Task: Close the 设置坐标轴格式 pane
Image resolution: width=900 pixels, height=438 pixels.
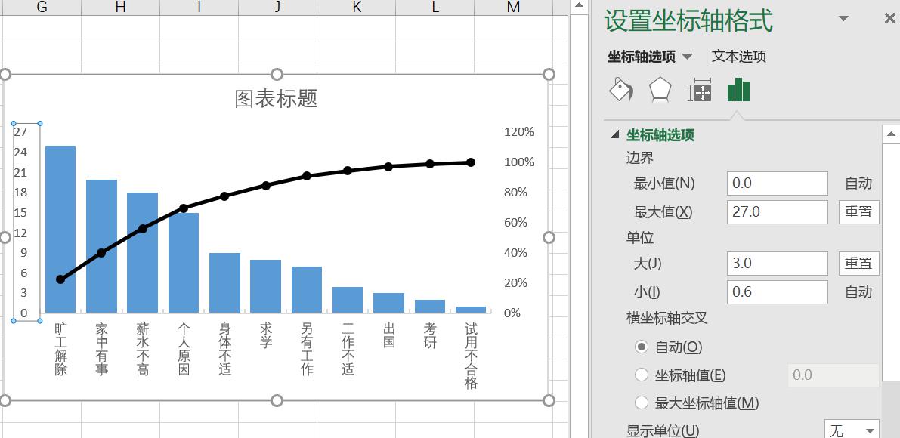Action: pyautogui.click(x=889, y=19)
